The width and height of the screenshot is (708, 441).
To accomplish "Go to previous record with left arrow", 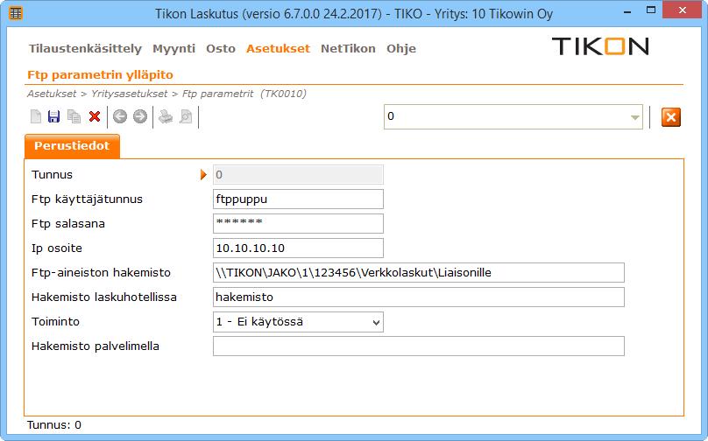I will [120, 116].
